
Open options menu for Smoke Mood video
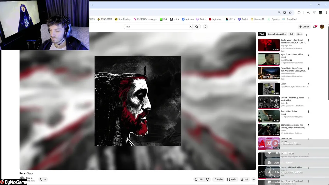click(x=308, y=40)
